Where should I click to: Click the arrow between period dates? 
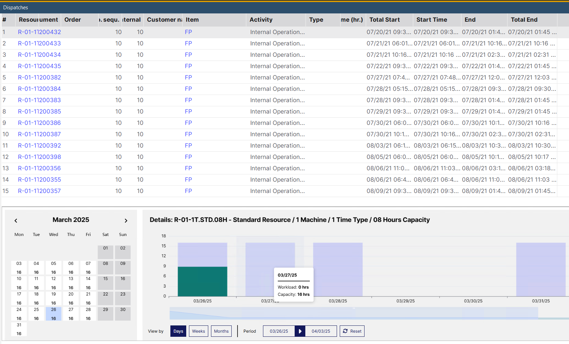click(300, 331)
